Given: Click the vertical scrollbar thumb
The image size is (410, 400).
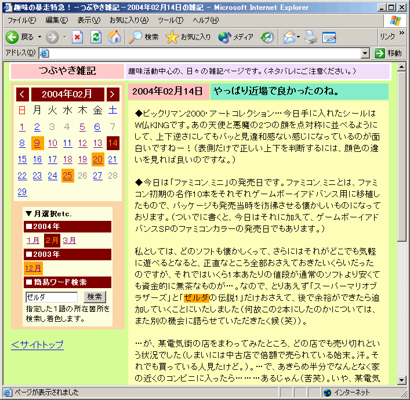Looking at the screenshot, I should click(x=401, y=157).
